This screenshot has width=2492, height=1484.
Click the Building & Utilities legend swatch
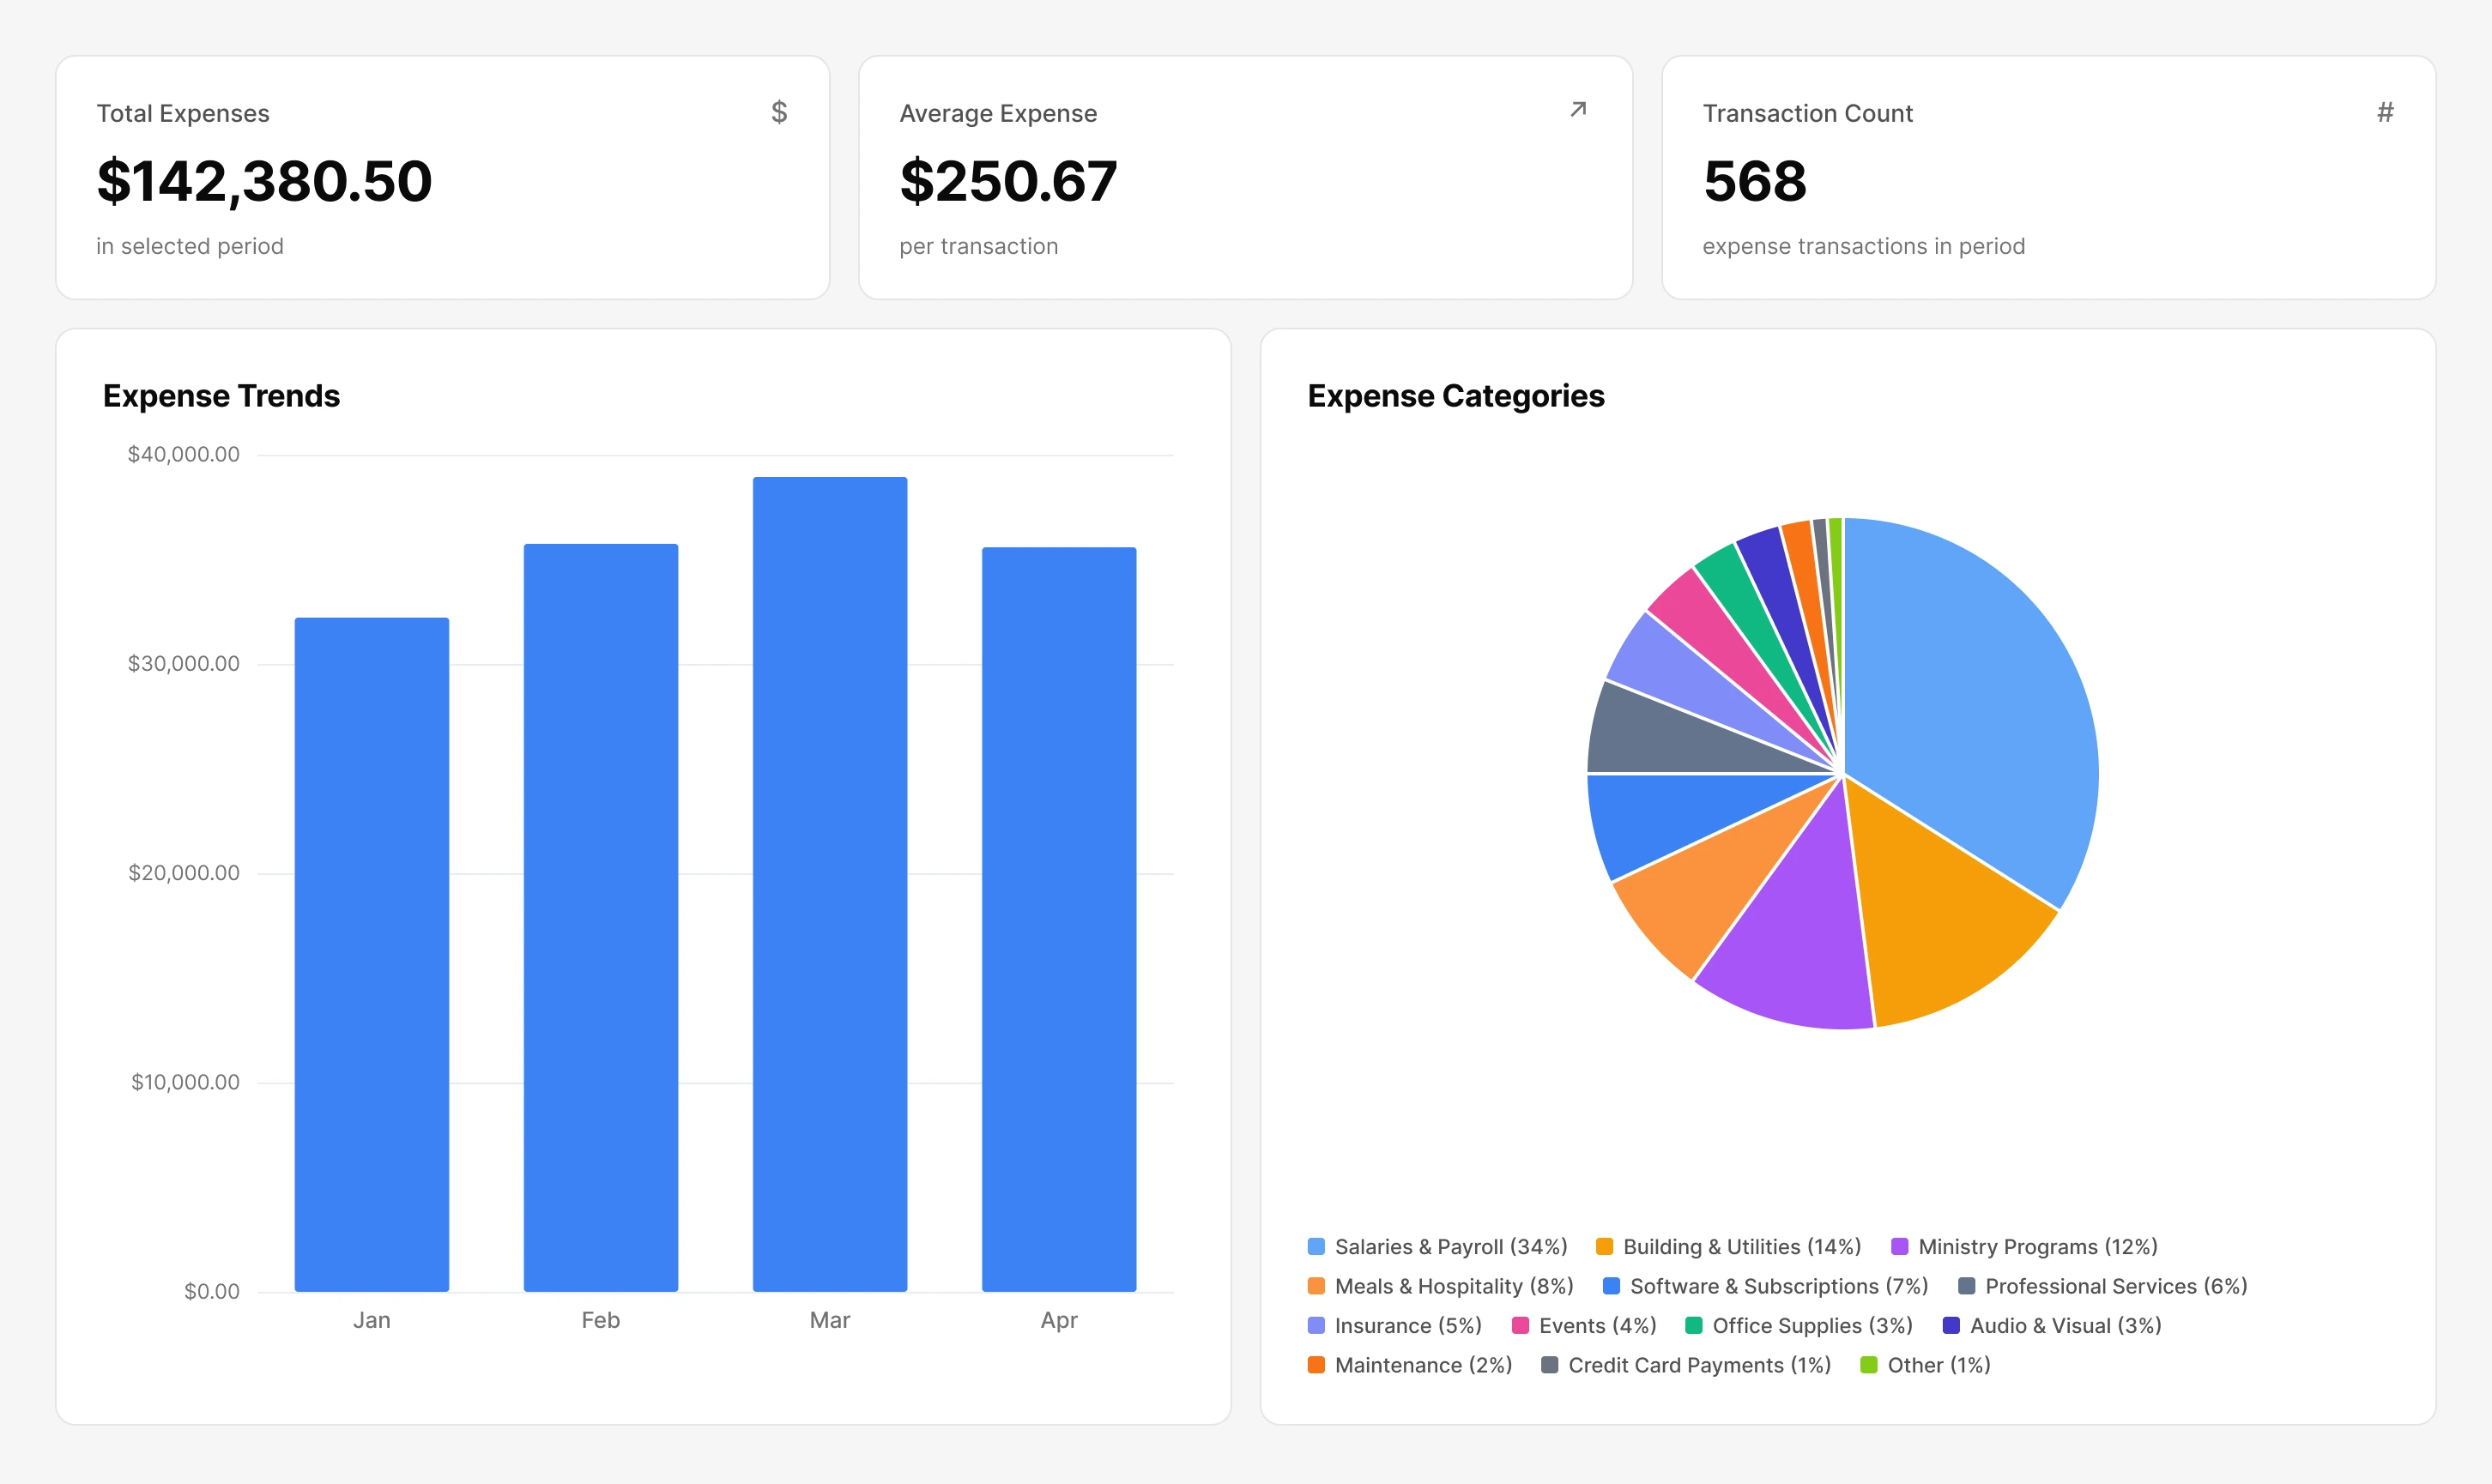pos(1605,1246)
